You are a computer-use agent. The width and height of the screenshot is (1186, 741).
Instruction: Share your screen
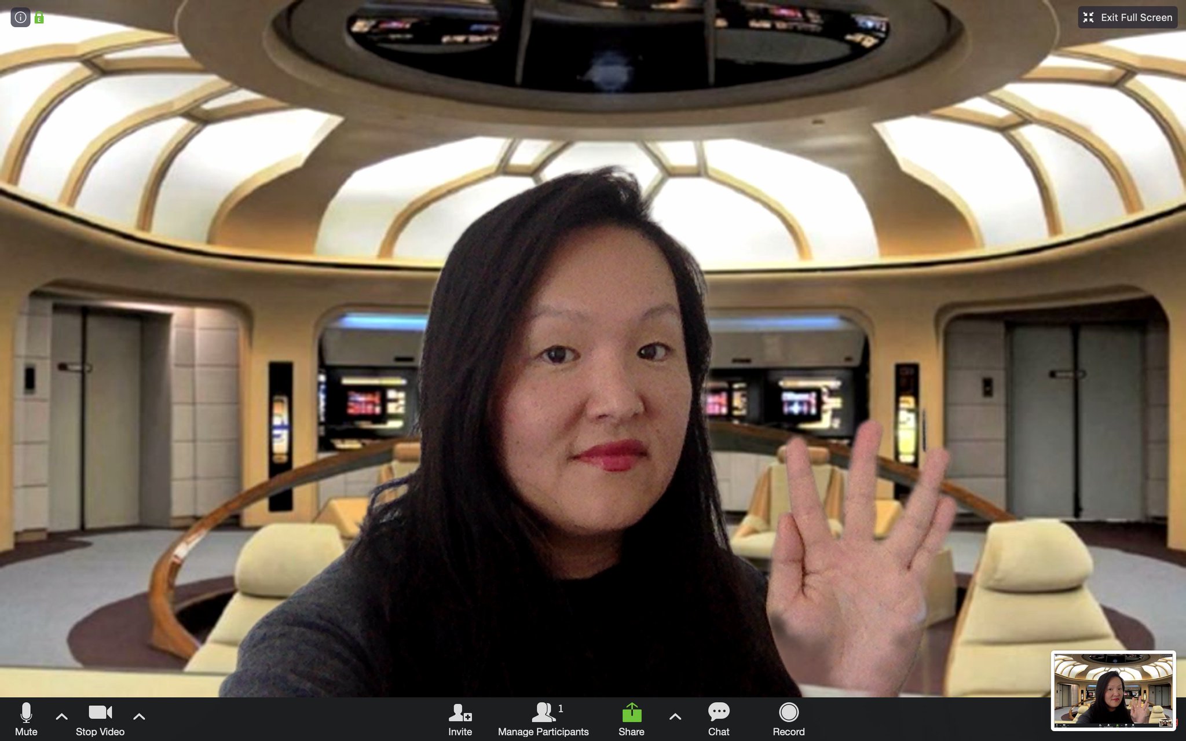point(631,720)
